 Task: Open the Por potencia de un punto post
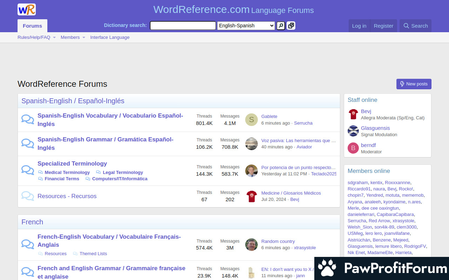tap(299, 167)
